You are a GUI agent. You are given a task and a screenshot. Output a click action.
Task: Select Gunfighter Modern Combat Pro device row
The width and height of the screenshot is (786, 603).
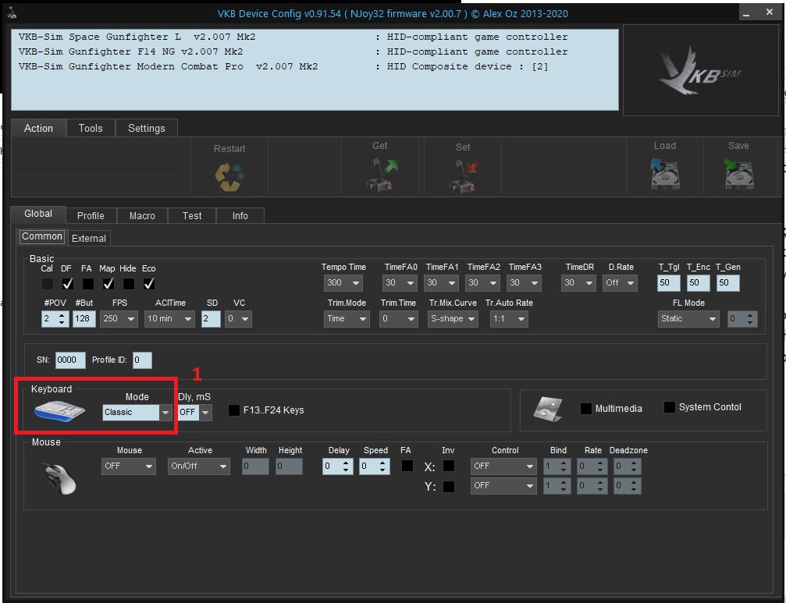click(x=315, y=66)
